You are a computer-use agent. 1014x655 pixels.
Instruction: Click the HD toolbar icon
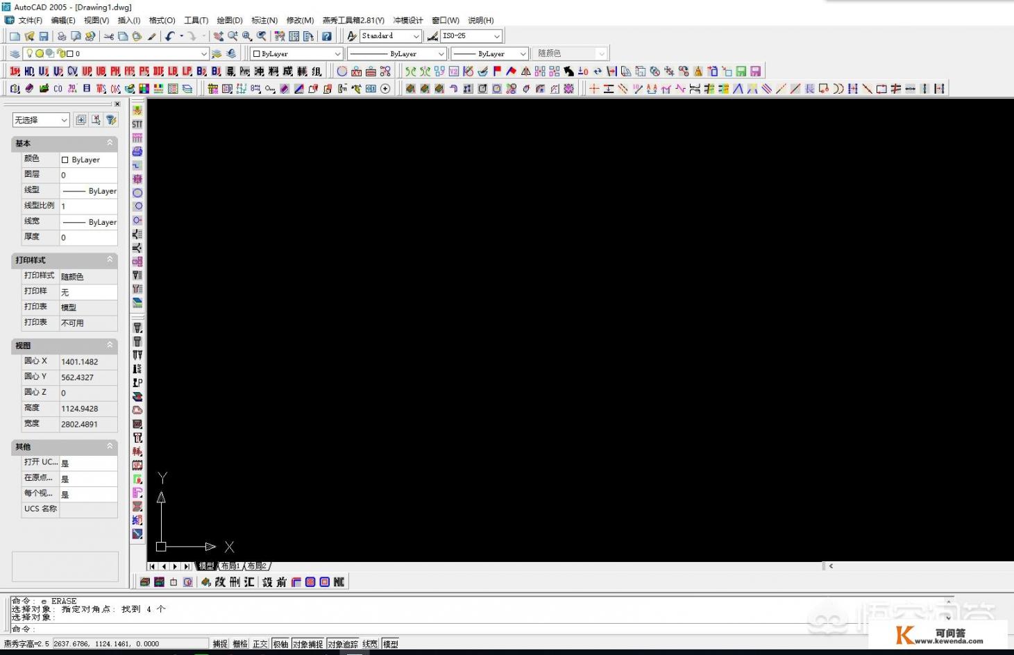pyautogui.click(x=29, y=71)
